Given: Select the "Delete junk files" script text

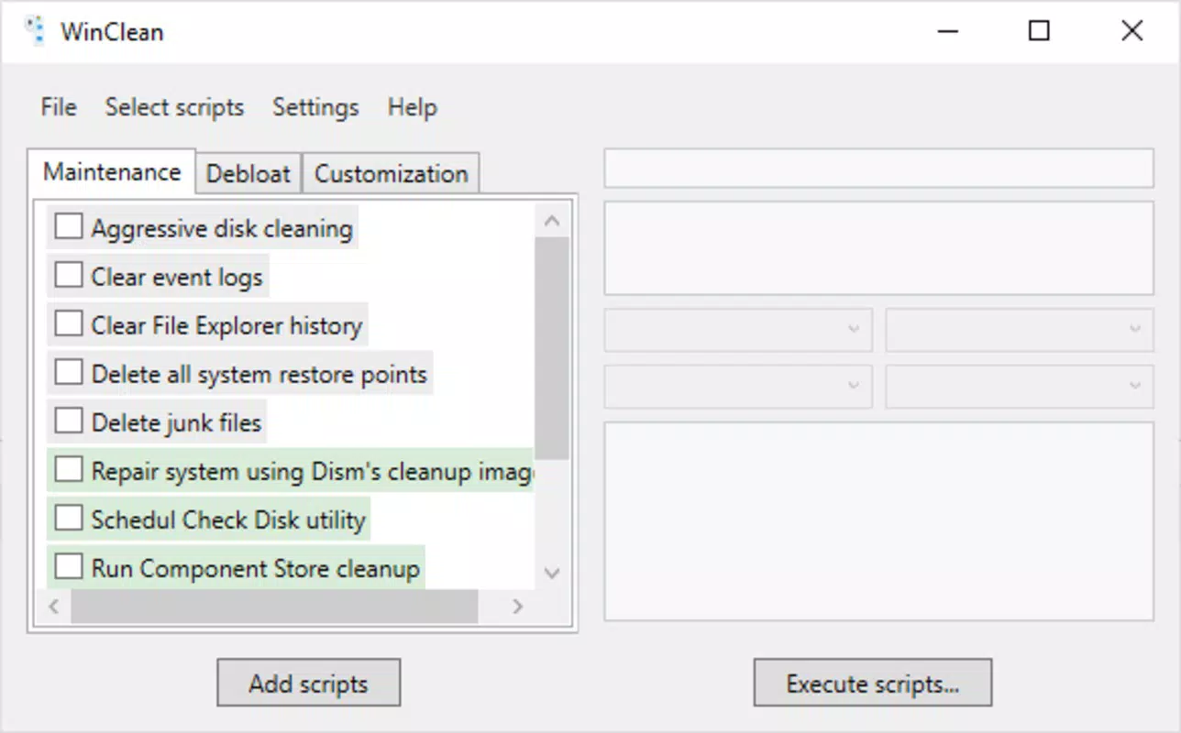Looking at the screenshot, I should click(x=177, y=422).
